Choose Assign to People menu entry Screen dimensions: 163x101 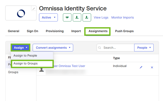32,56
